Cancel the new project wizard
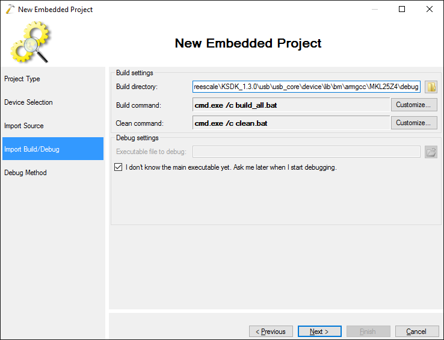This screenshot has width=444, height=340. tap(416, 332)
